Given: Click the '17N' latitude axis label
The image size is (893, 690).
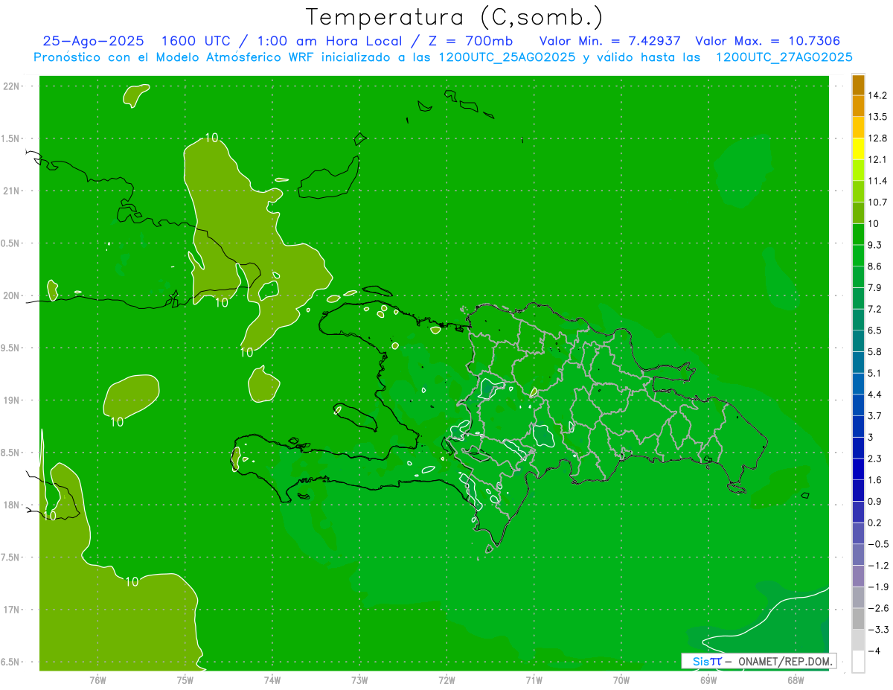Looking at the screenshot, I should [x=12, y=610].
